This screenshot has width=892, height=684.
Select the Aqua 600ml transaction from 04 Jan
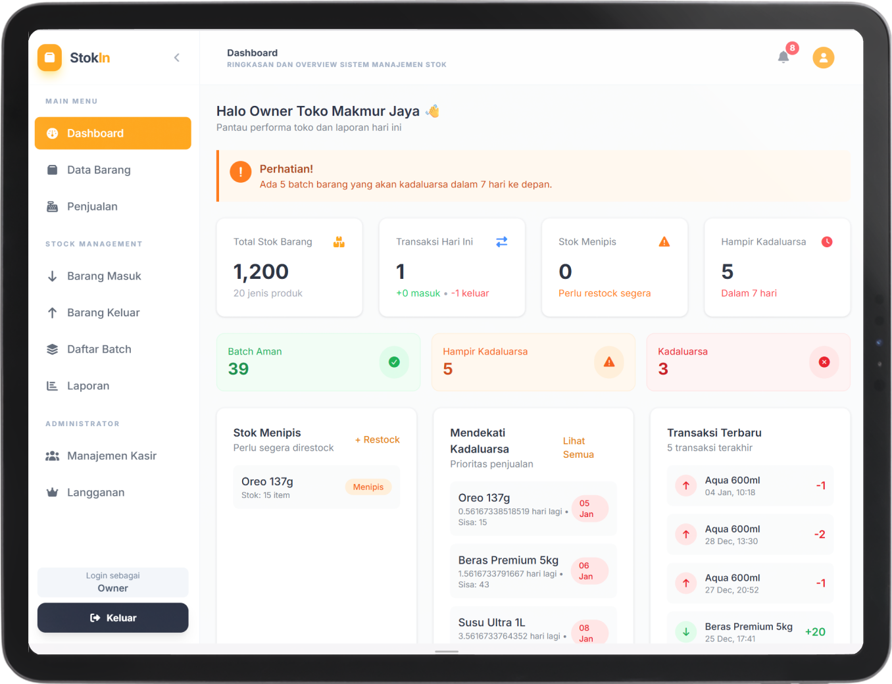pos(750,485)
